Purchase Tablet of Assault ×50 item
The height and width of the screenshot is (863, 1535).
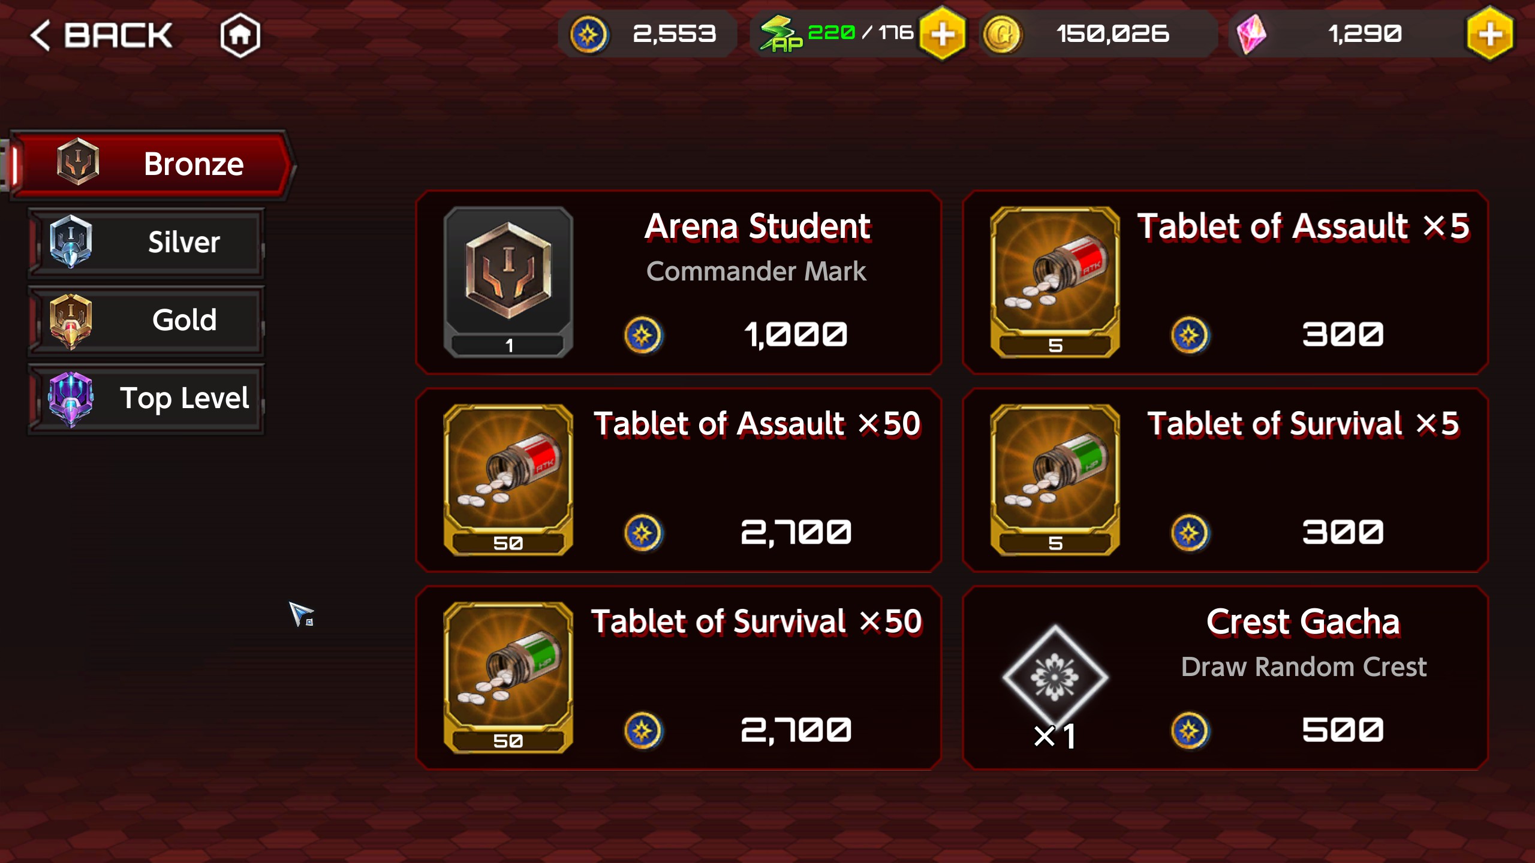coord(678,480)
